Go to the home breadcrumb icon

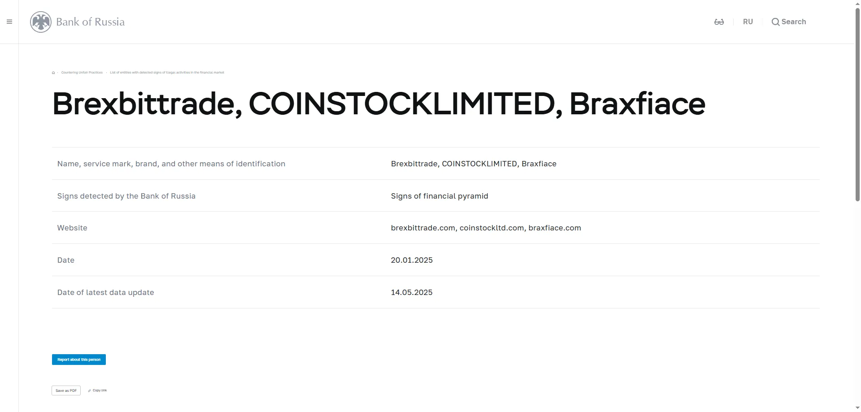tap(53, 73)
